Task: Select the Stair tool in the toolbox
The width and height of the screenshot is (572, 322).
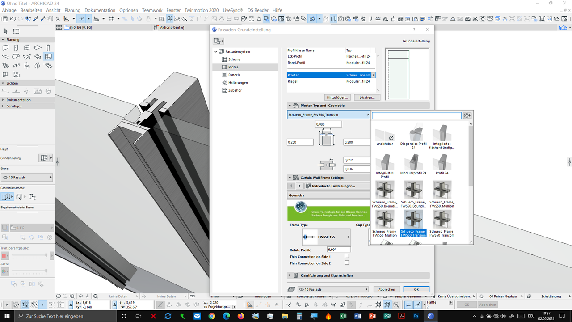Action: pos(5,66)
